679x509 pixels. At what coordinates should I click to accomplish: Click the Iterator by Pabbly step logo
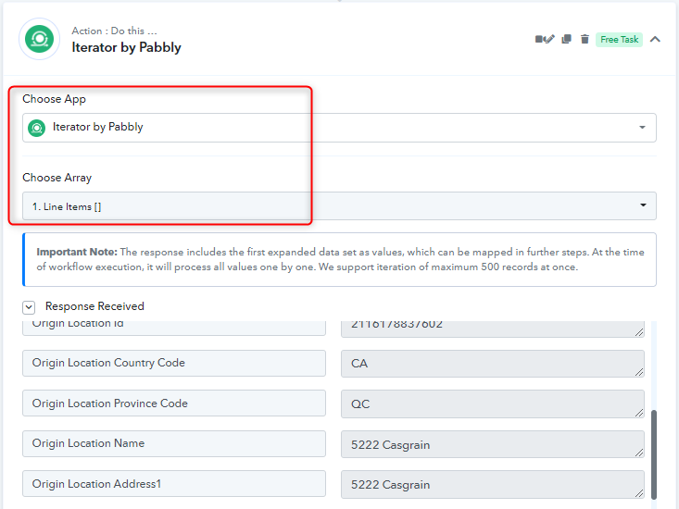pyautogui.click(x=40, y=39)
